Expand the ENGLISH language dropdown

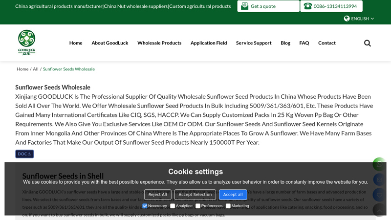pyautogui.click(x=359, y=19)
